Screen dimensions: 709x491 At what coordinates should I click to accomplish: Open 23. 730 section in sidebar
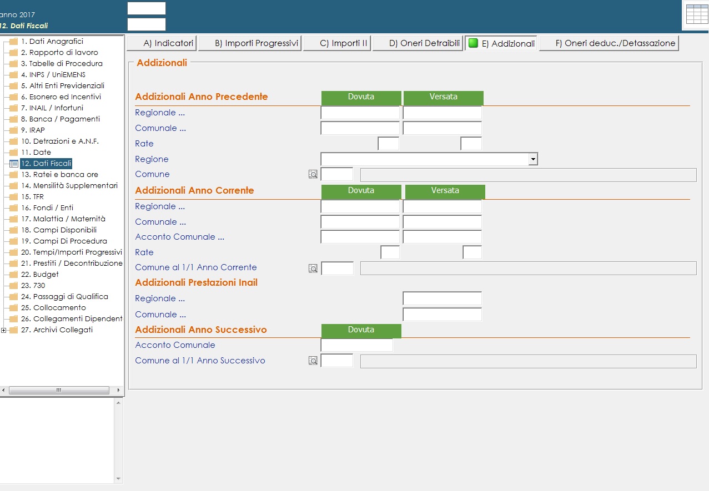coord(33,286)
